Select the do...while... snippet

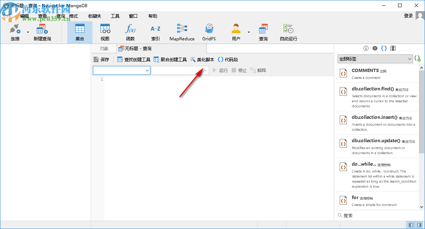[x=377, y=175]
